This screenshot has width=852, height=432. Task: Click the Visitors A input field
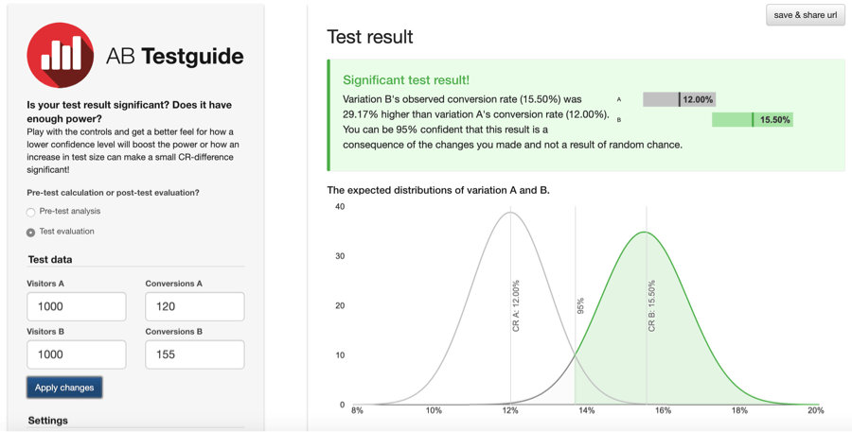tap(77, 306)
